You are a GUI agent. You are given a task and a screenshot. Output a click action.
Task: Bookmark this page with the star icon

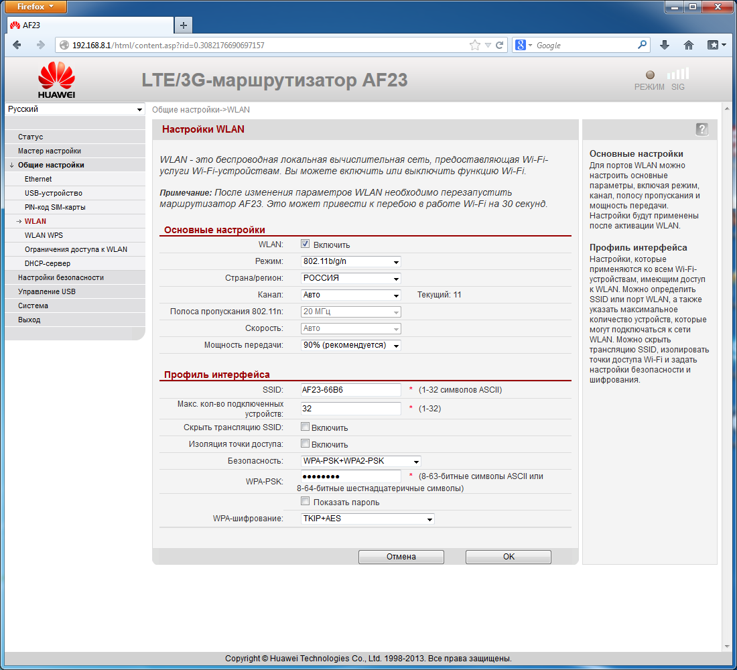(x=475, y=45)
